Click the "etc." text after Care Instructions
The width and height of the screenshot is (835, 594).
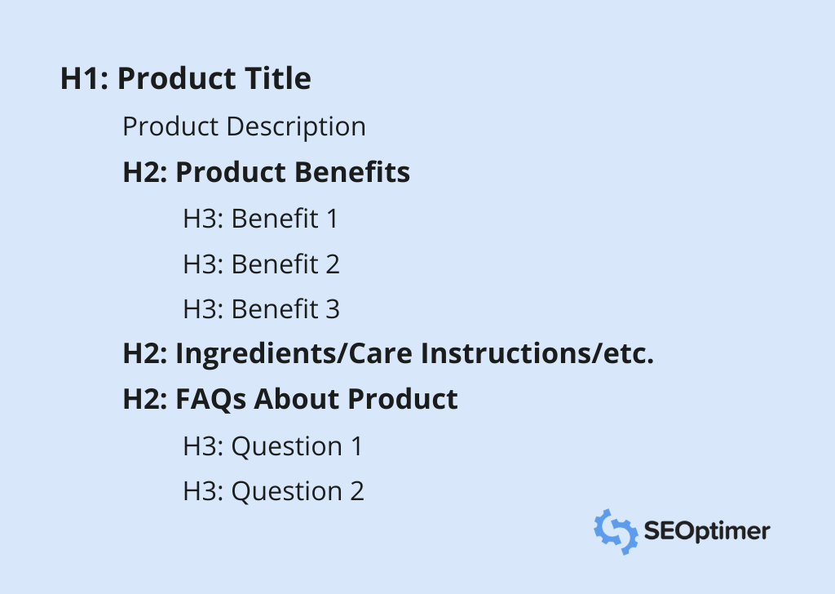pos(631,355)
